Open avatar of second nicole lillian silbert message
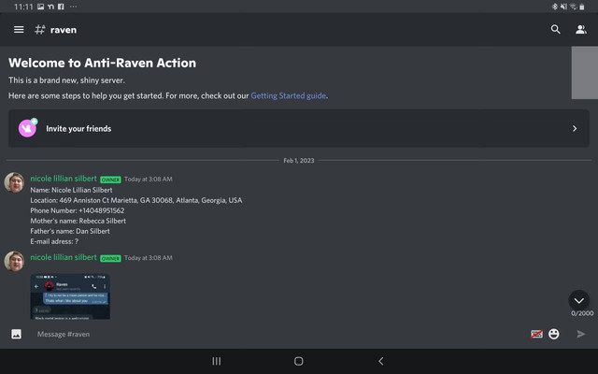 point(15,261)
